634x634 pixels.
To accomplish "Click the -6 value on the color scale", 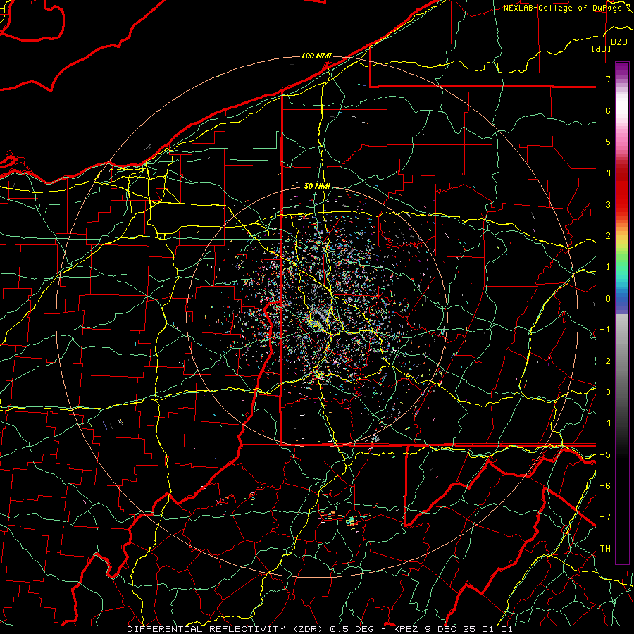I will [605, 485].
